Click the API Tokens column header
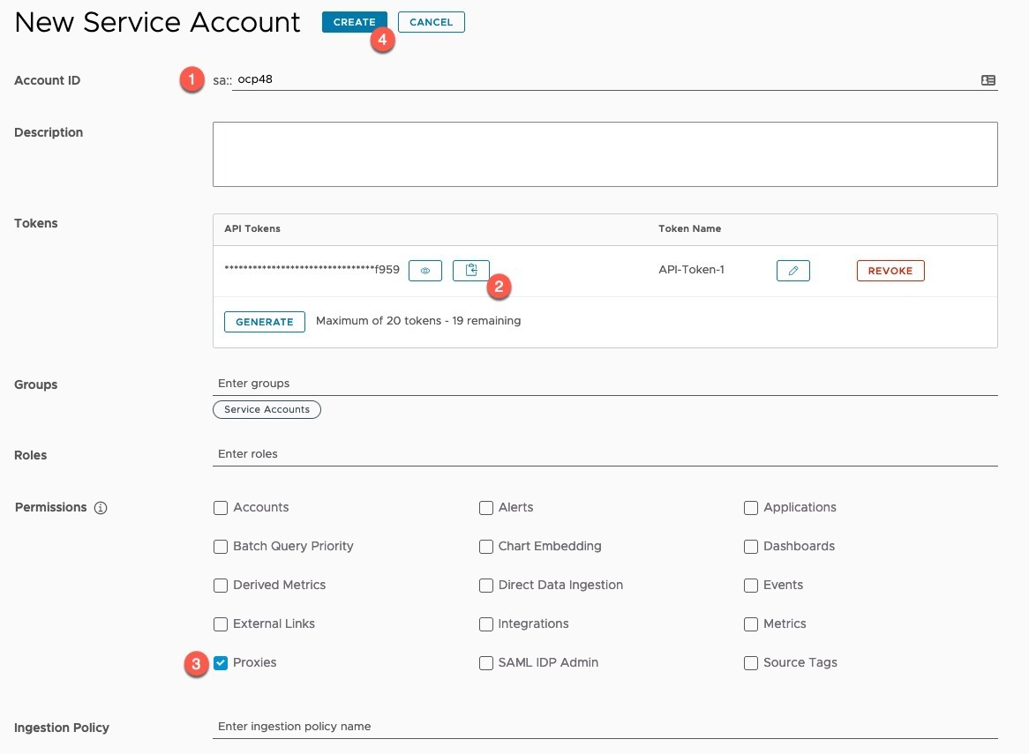Viewport: 1029px width, 754px height. (x=252, y=228)
